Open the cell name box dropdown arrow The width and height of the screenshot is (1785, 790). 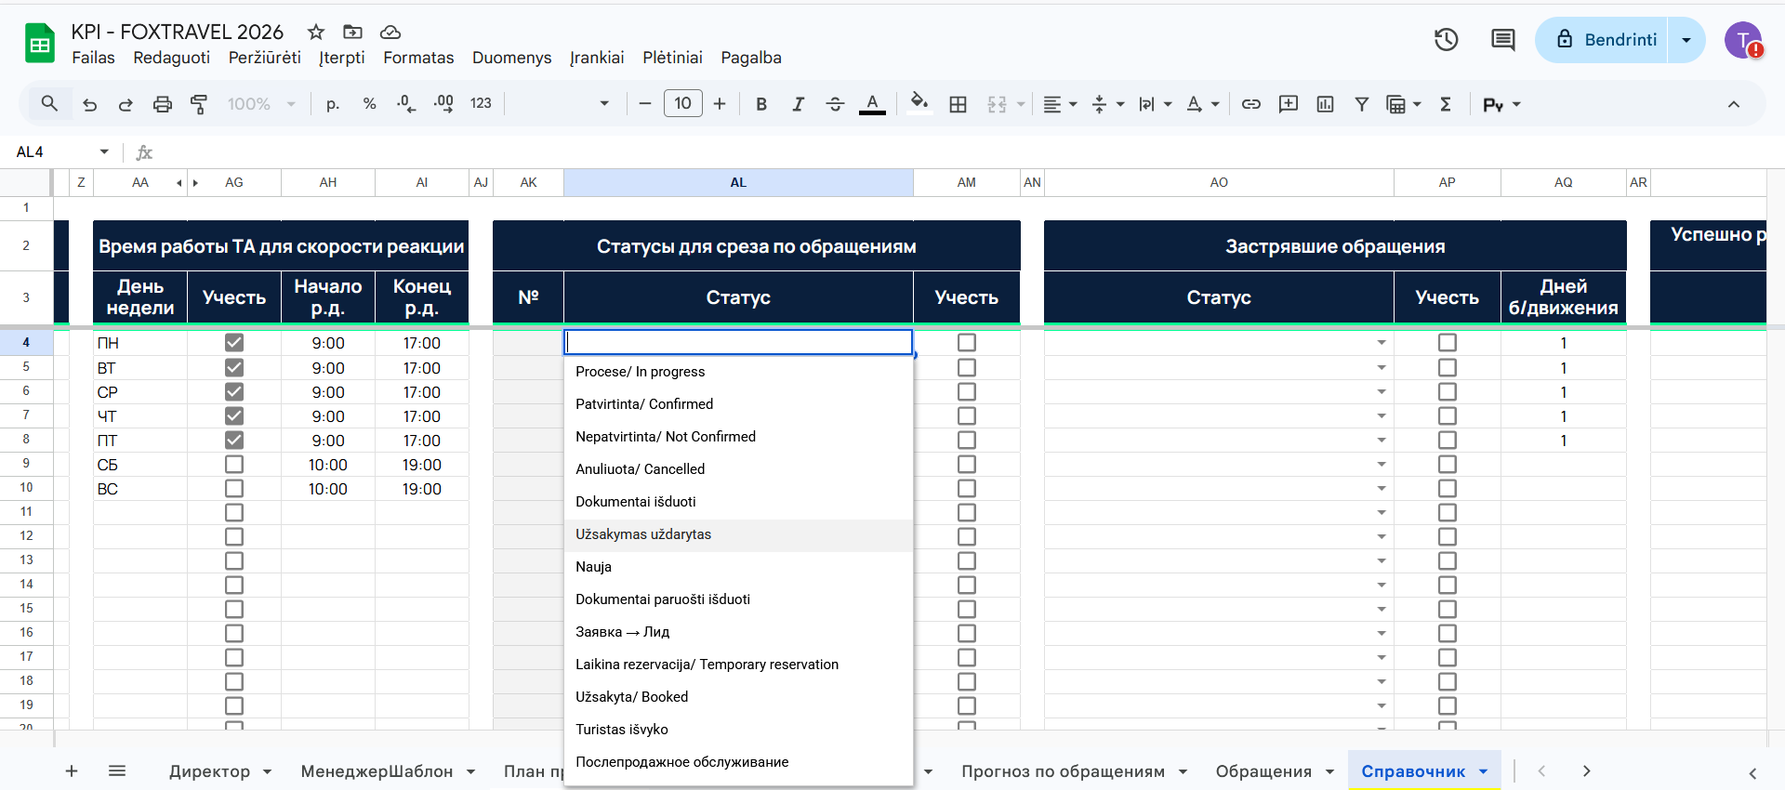[x=104, y=151]
